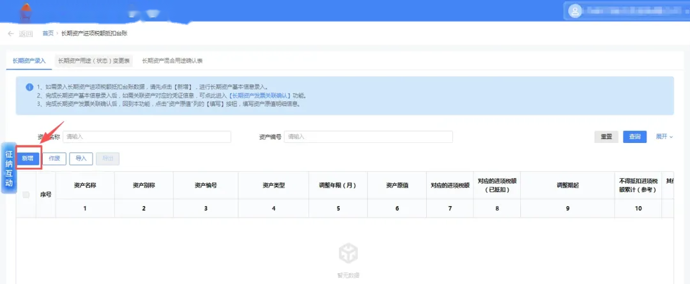Open the 首页 breadcrumb link
690x284 pixels.
click(48, 33)
